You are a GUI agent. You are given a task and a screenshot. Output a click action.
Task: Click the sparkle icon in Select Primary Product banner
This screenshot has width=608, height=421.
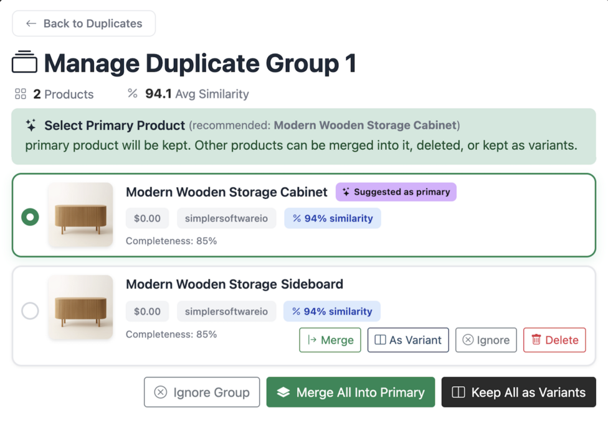[x=31, y=124]
